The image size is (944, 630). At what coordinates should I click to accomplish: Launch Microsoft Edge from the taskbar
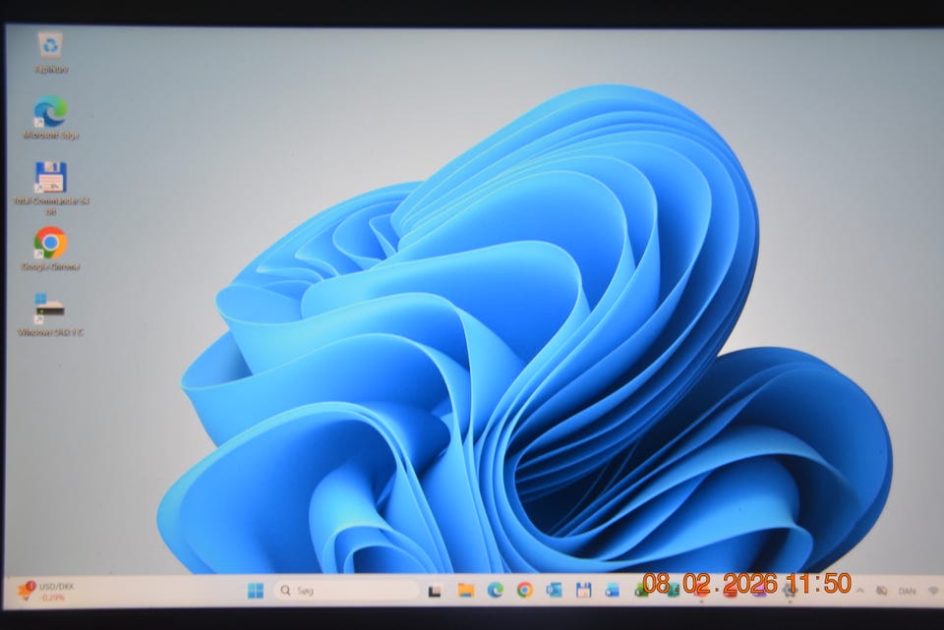click(x=495, y=591)
